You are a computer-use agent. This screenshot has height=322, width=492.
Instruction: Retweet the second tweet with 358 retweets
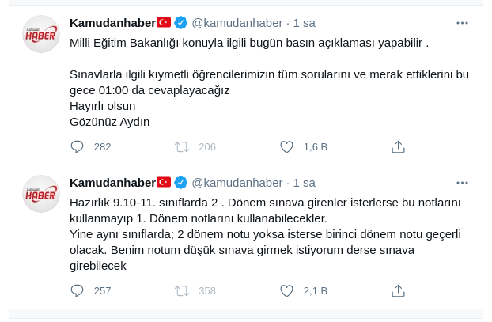(181, 290)
